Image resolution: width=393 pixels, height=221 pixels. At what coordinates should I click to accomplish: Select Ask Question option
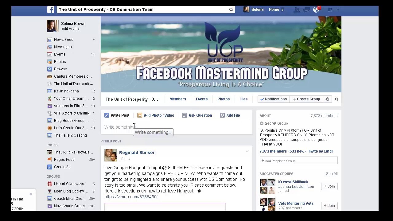(x=197, y=115)
